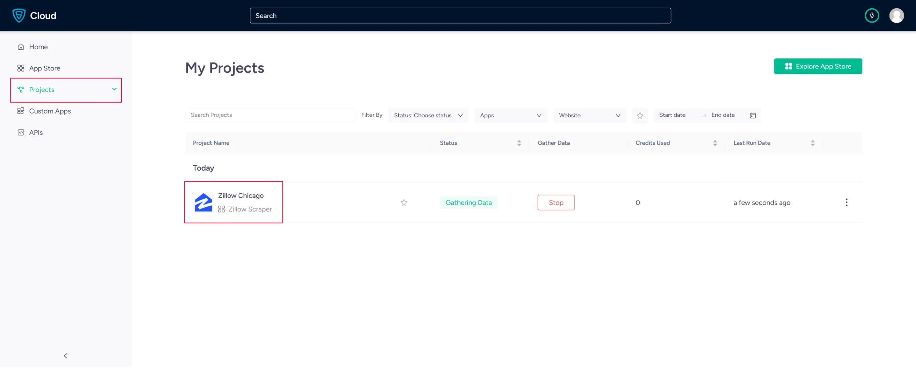The height and width of the screenshot is (368, 916).
Task: Open the date range calendar icon
Action: pyautogui.click(x=753, y=116)
